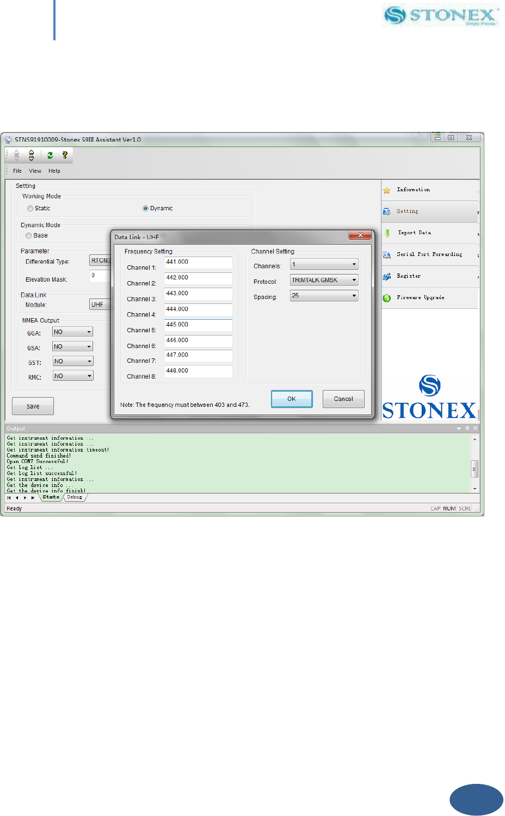Screen dimensions: 505x816
Task: Open the File menu
Action: click(x=17, y=171)
